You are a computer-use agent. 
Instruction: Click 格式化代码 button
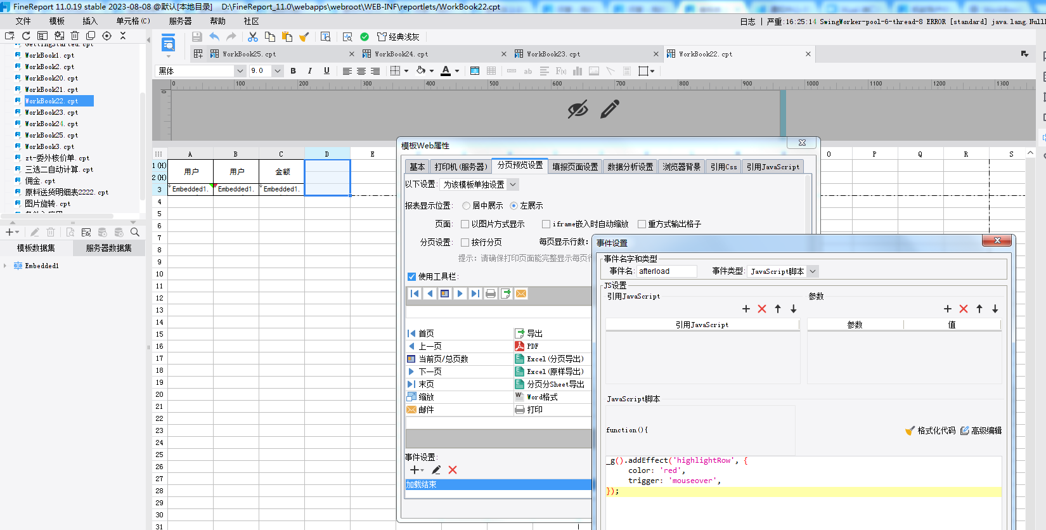click(x=931, y=430)
